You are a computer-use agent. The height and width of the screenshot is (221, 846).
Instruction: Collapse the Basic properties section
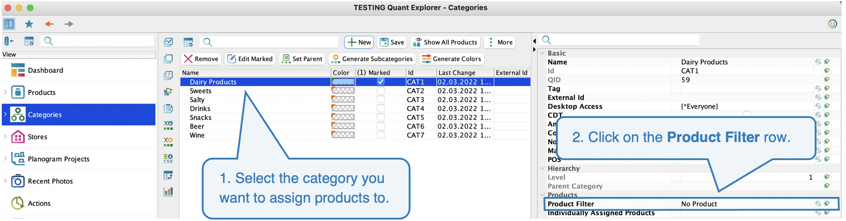click(x=543, y=53)
